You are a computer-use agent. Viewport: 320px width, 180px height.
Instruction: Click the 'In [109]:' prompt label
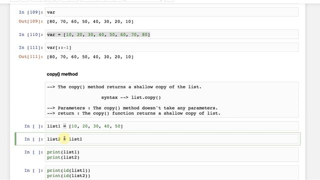click(x=31, y=12)
